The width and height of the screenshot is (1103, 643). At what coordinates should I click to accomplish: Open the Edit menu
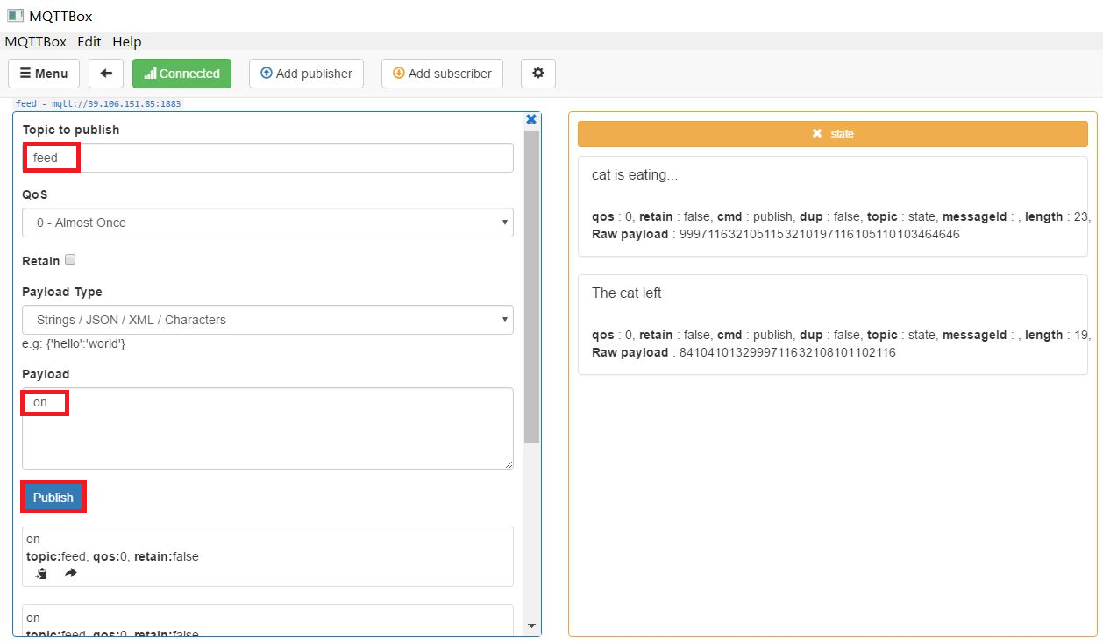point(89,41)
